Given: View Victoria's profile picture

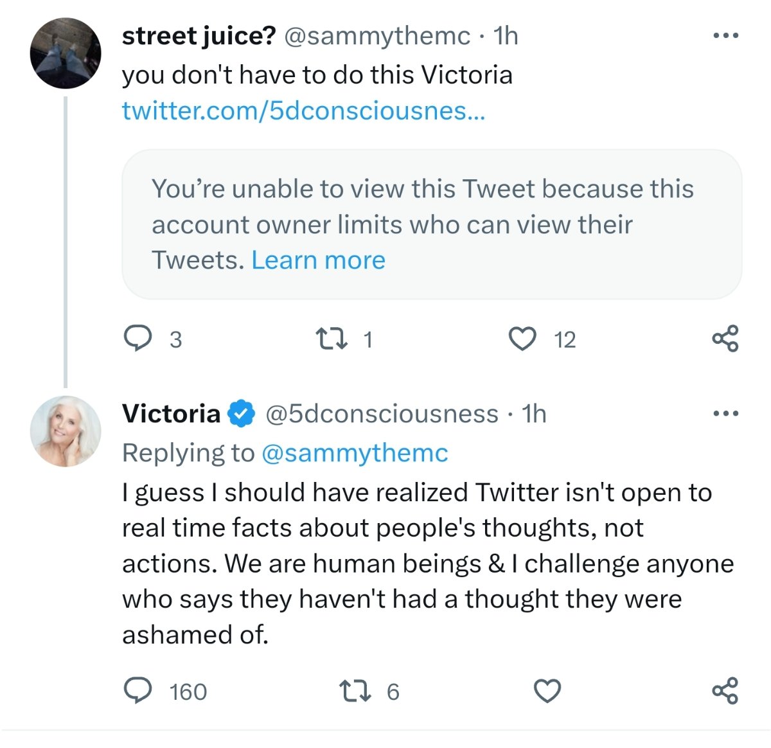Looking at the screenshot, I should (x=66, y=431).
